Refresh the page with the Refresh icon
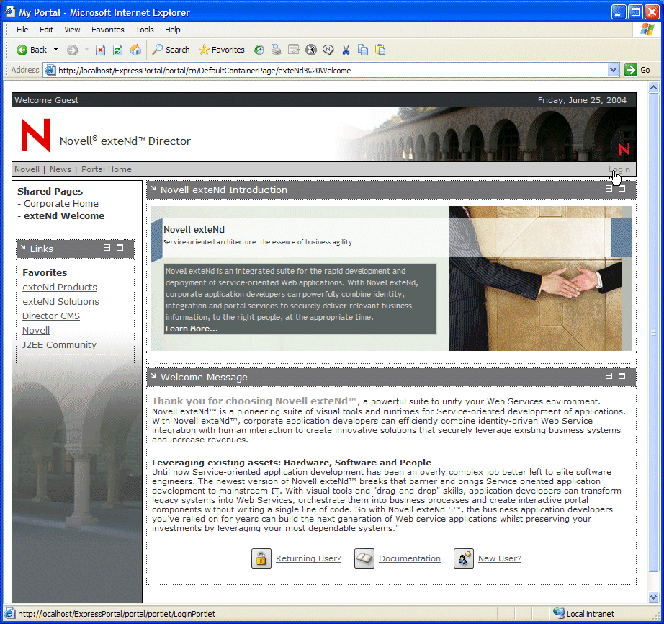The width and height of the screenshot is (664, 624). point(117,50)
